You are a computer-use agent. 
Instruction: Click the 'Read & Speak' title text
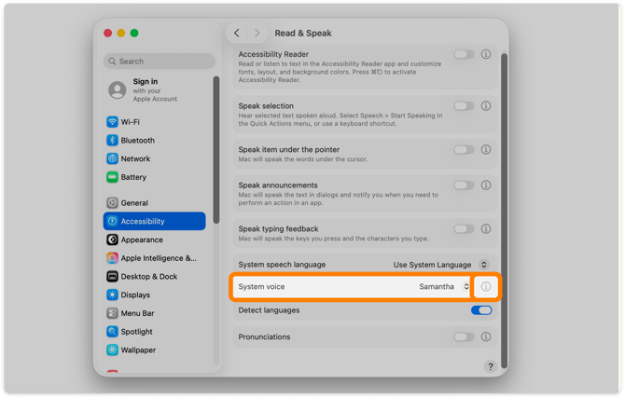303,33
